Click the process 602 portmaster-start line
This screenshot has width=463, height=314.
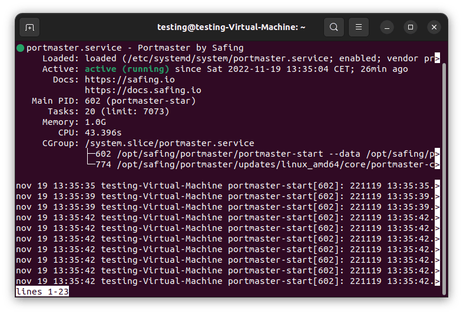pyautogui.click(x=265, y=154)
